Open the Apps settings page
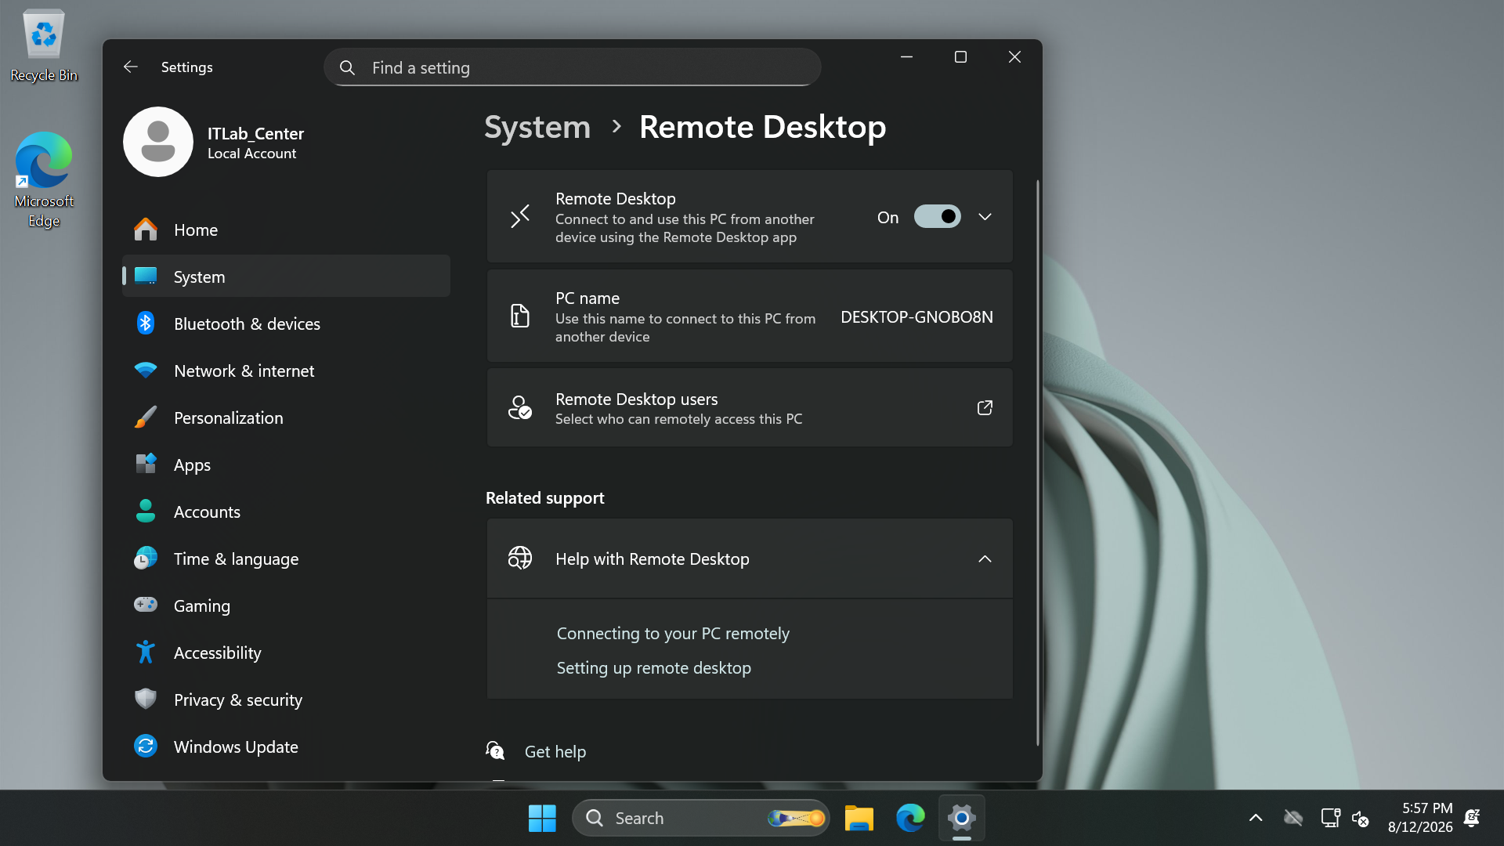Image resolution: width=1504 pixels, height=846 pixels. (287, 465)
